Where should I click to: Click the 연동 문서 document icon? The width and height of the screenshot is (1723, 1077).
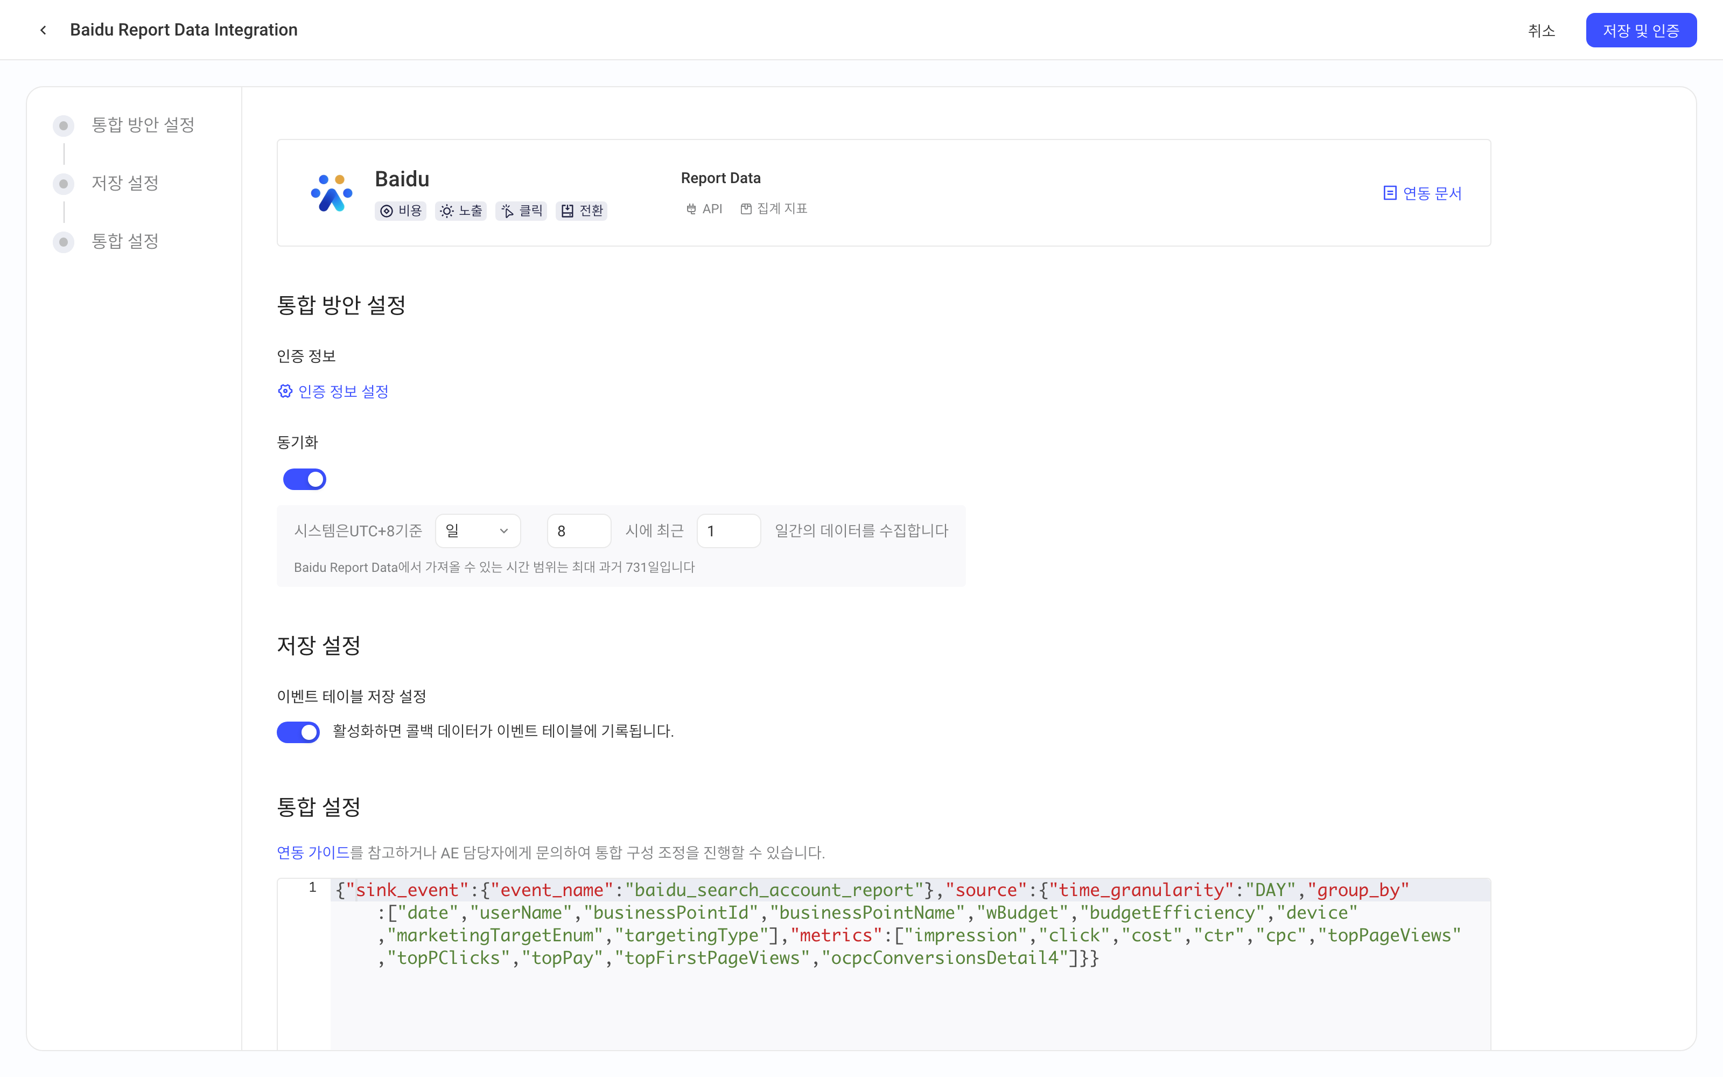point(1390,193)
